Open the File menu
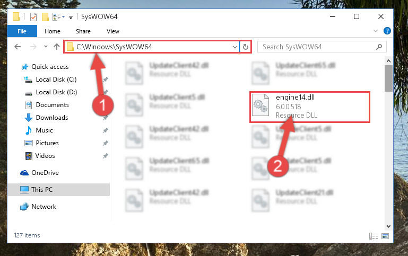408x256 pixels. click(22, 31)
